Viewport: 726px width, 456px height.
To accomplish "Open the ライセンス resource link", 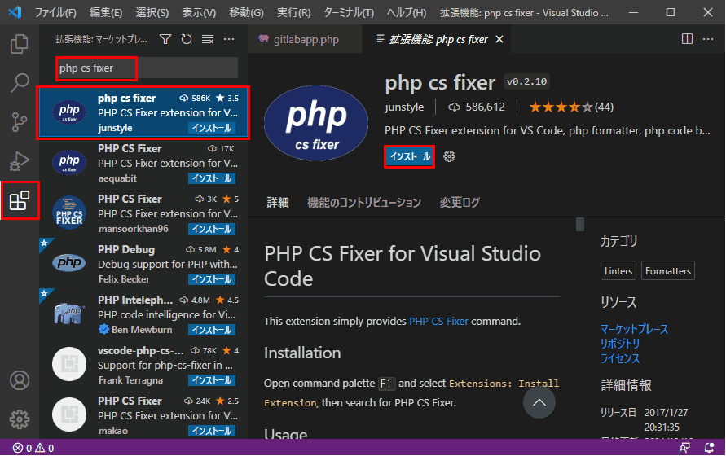I will point(620,358).
